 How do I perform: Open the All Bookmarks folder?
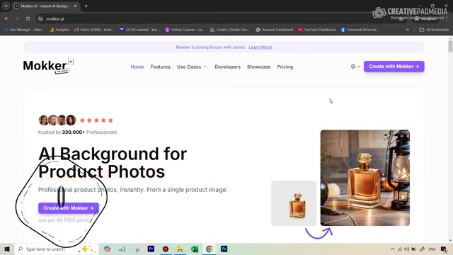434,30
